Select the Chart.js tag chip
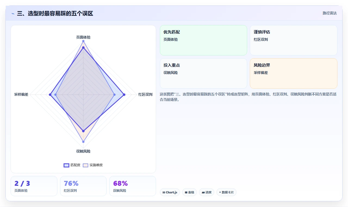Image resolution: width=348 pixels, height=207 pixels. point(170,192)
